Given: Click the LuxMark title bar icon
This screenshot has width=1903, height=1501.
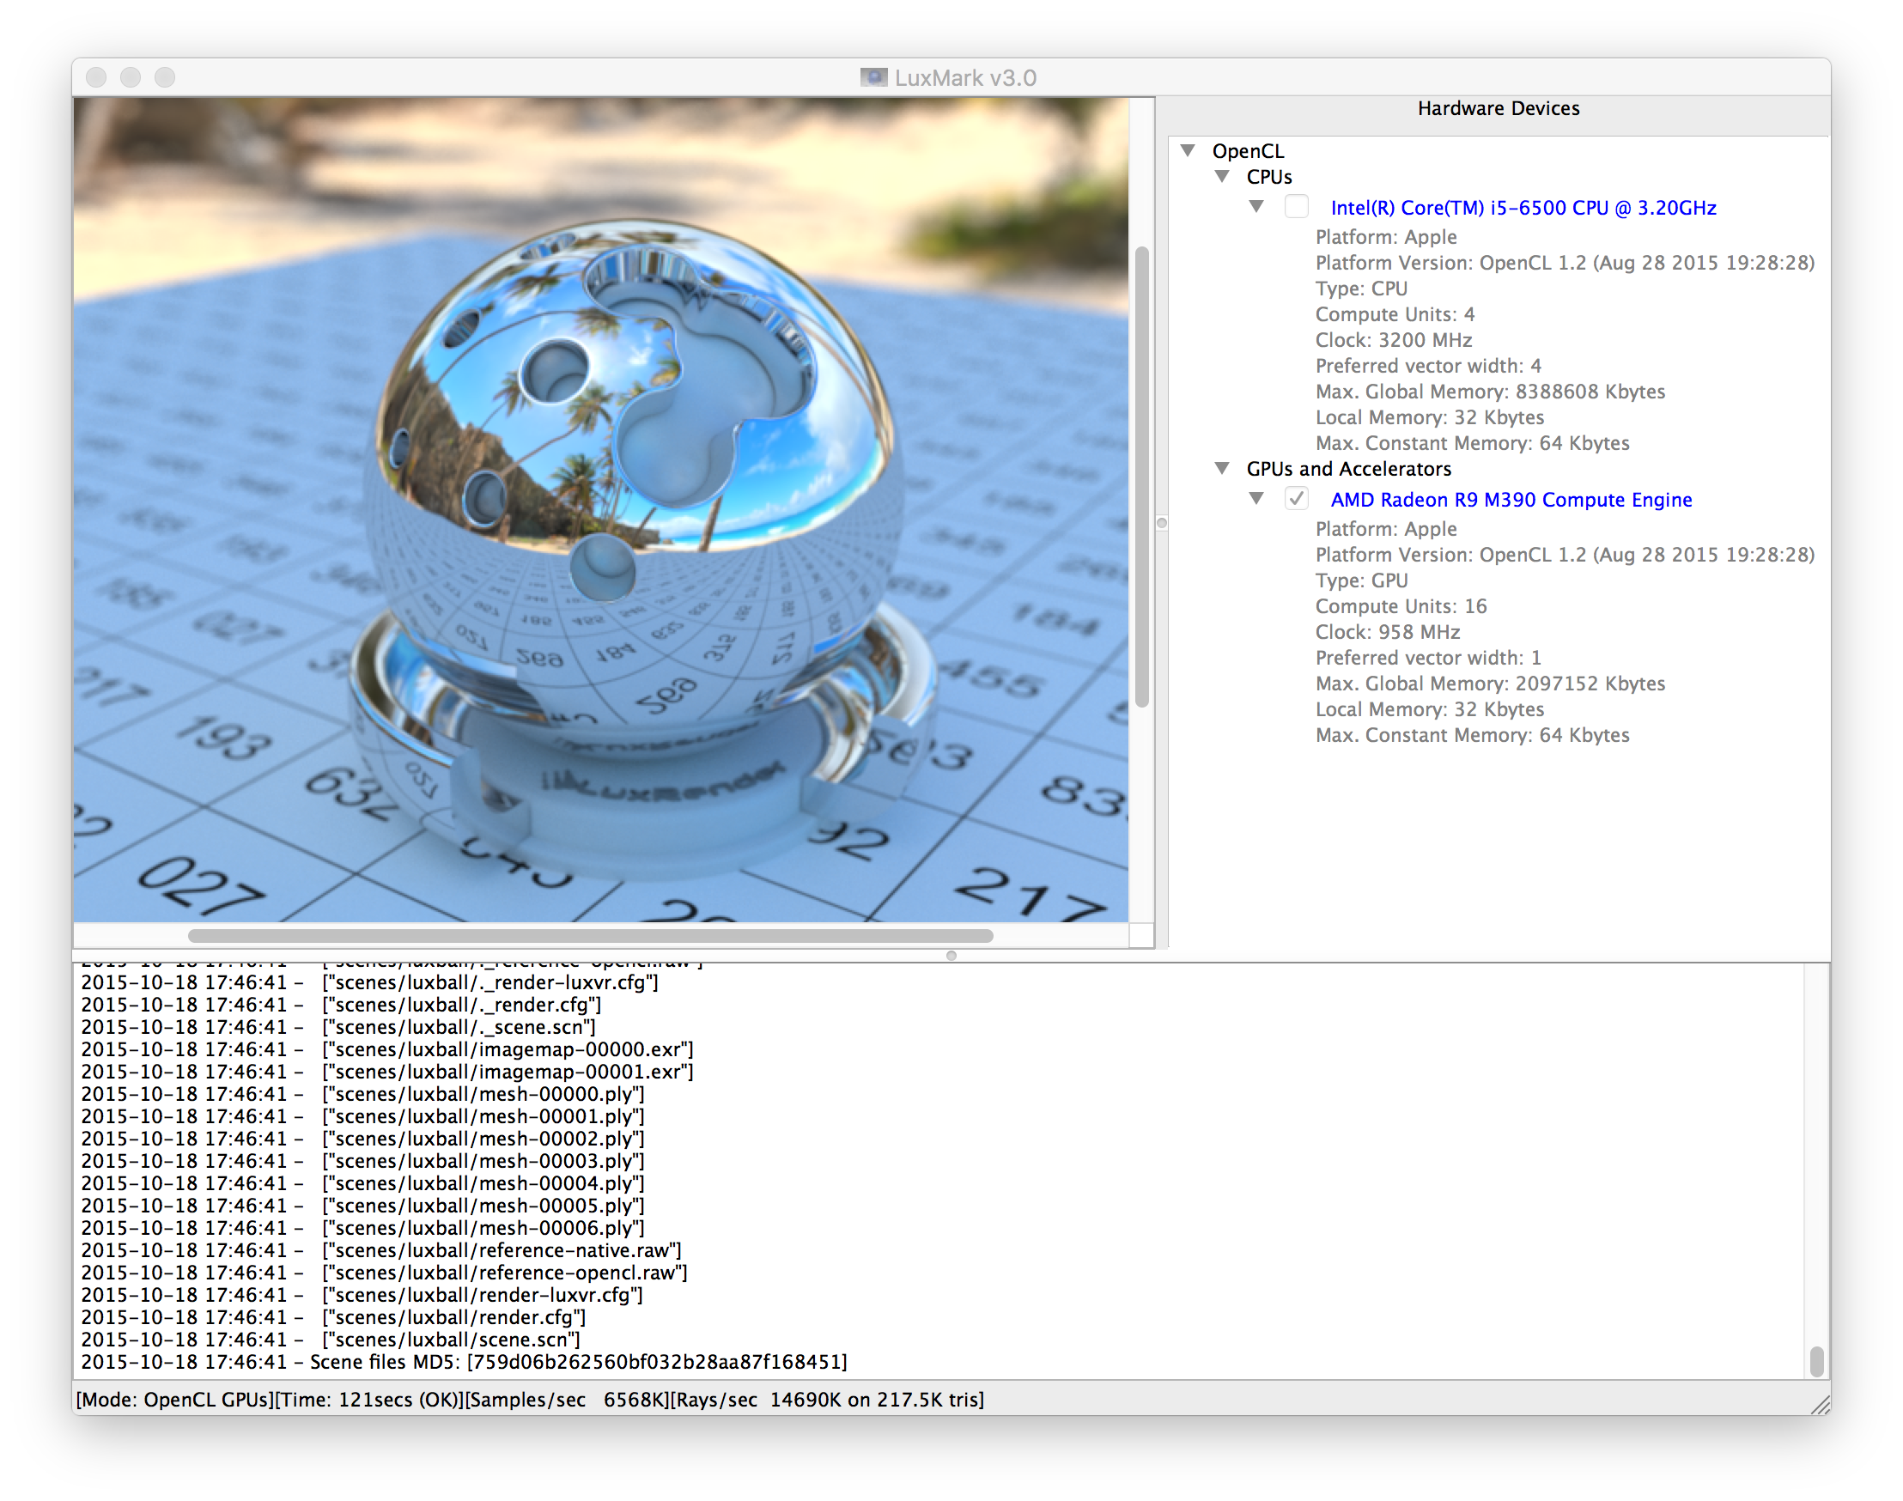Looking at the screenshot, I should point(872,77).
